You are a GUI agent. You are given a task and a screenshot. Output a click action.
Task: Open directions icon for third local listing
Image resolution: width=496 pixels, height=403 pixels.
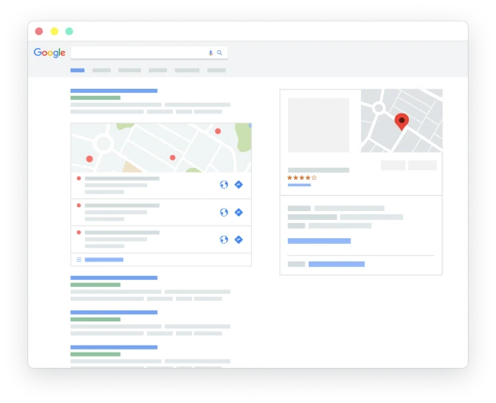pyautogui.click(x=239, y=240)
